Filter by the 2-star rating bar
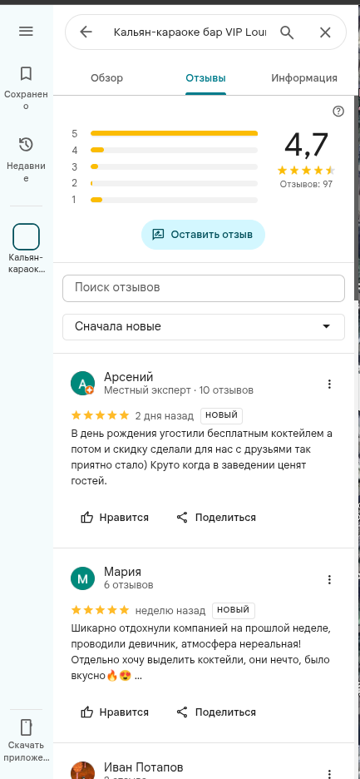The image size is (360, 779). tap(165, 183)
